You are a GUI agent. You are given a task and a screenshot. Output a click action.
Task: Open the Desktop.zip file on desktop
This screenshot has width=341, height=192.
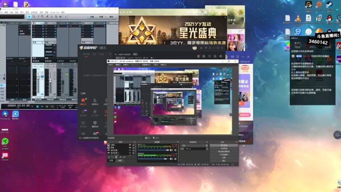pyautogui.click(x=5, y=115)
